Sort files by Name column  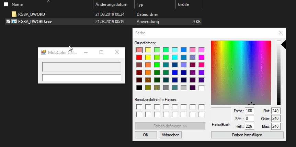[x=17, y=4]
